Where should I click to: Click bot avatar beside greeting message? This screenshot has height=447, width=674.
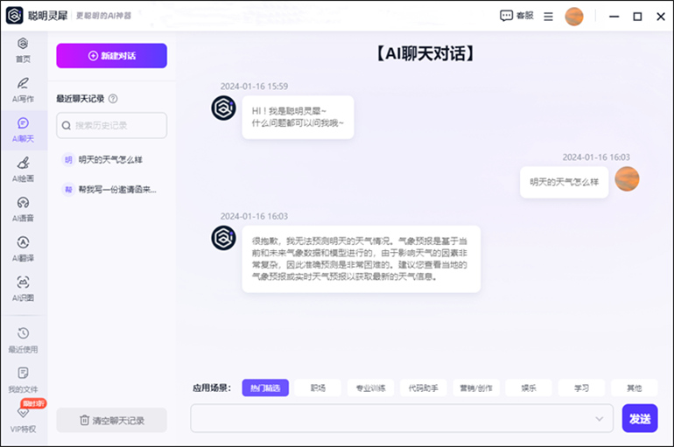[x=223, y=108]
